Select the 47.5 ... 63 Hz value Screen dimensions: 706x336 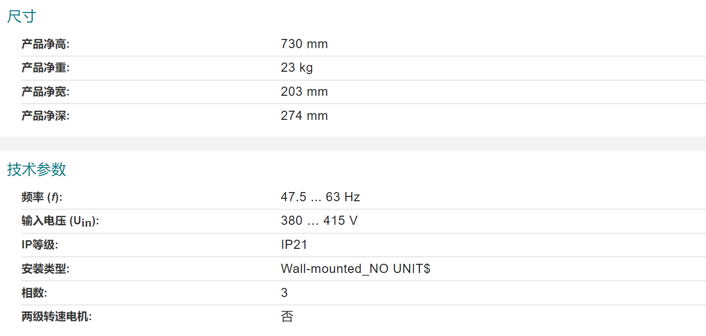320,197
